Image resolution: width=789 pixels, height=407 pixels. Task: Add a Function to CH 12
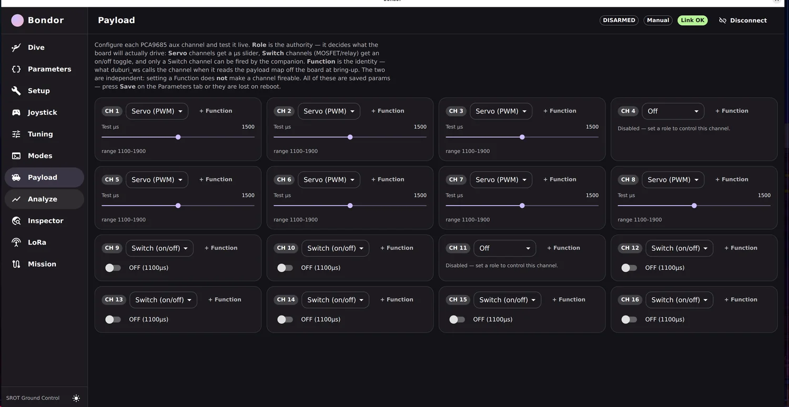pos(741,248)
